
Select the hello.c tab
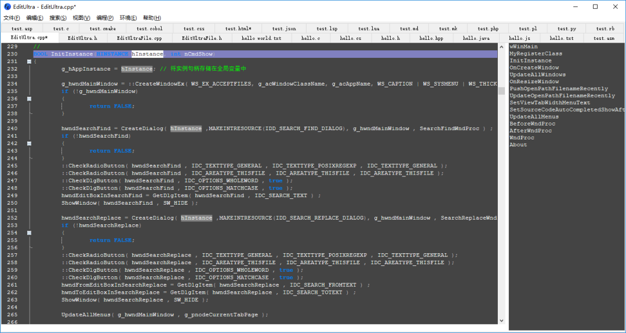pos(311,38)
